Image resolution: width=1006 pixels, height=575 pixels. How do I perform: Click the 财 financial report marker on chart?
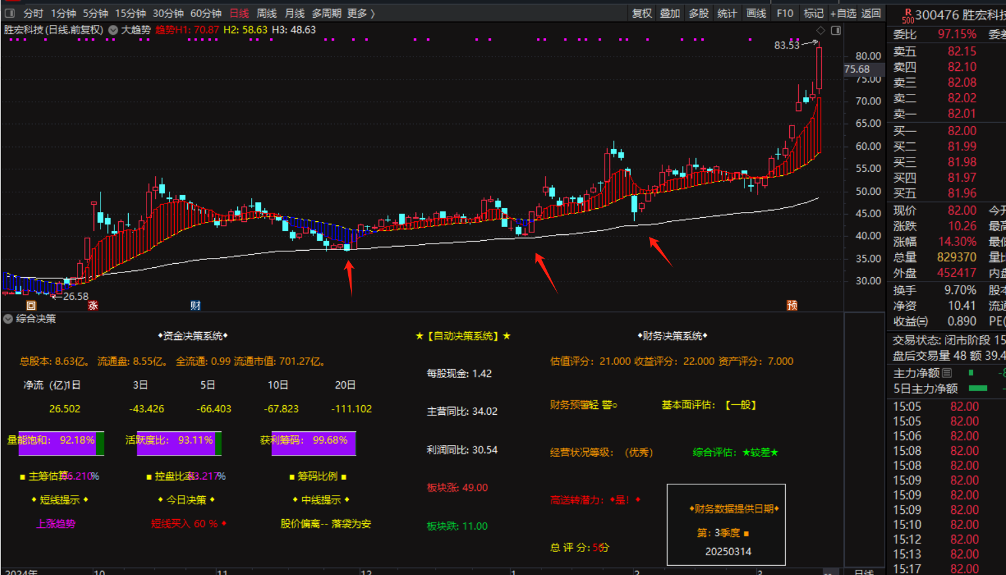pos(194,305)
